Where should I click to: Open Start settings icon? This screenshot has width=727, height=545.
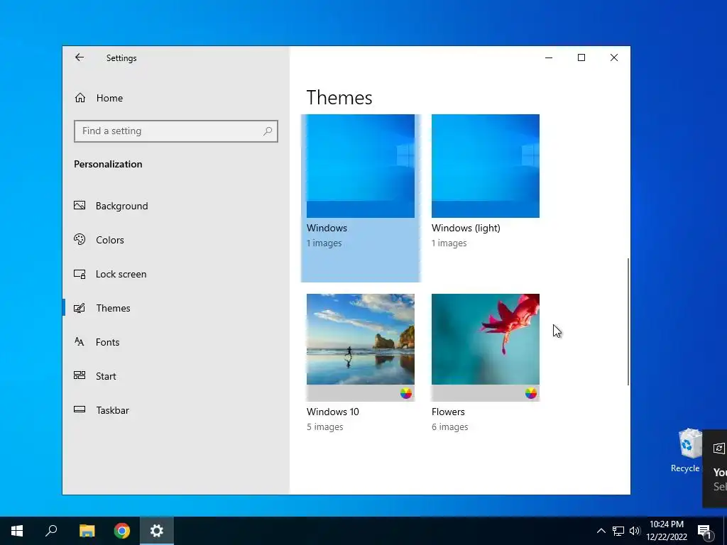(x=80, y=375)
